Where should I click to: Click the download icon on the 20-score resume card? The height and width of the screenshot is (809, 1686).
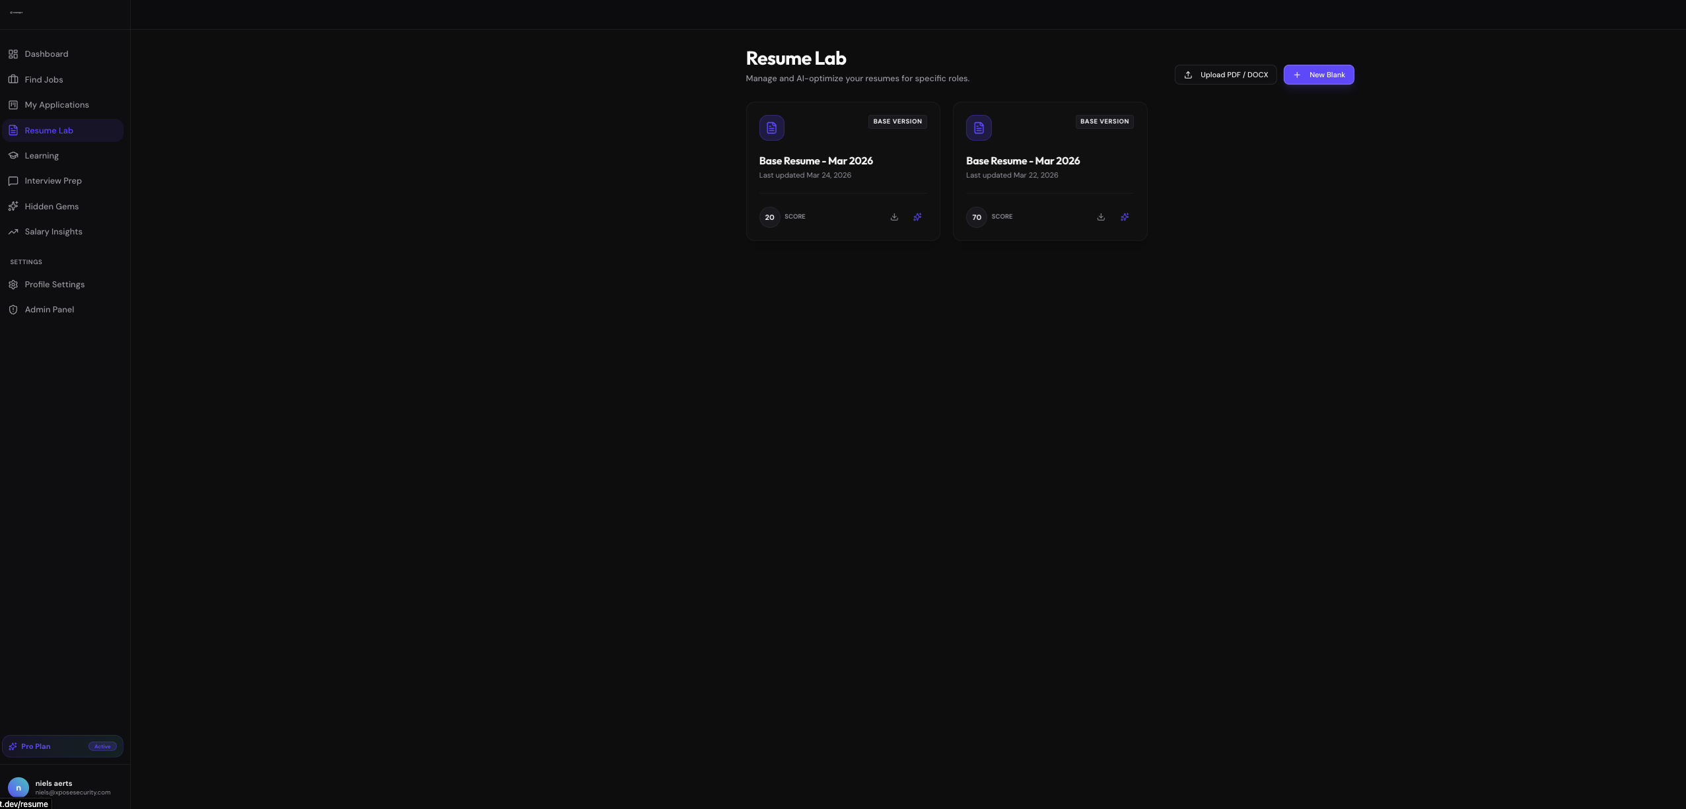coord(894,217)
